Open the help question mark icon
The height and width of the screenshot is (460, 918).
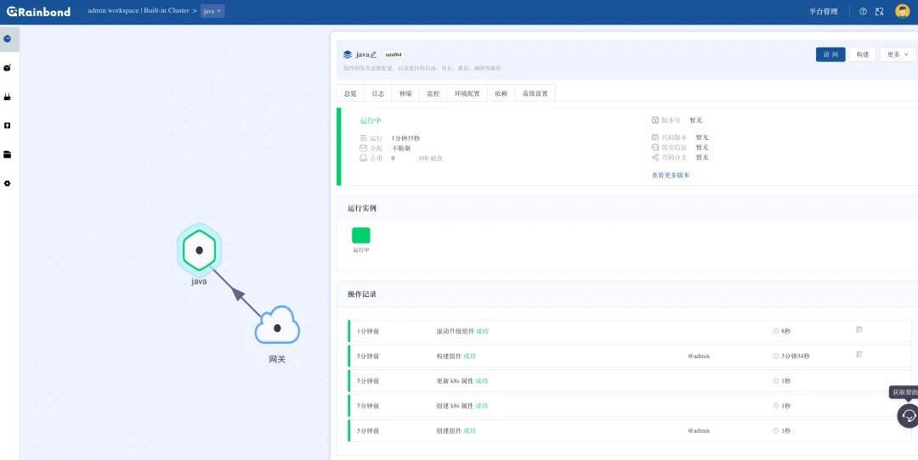pos(863,12)
